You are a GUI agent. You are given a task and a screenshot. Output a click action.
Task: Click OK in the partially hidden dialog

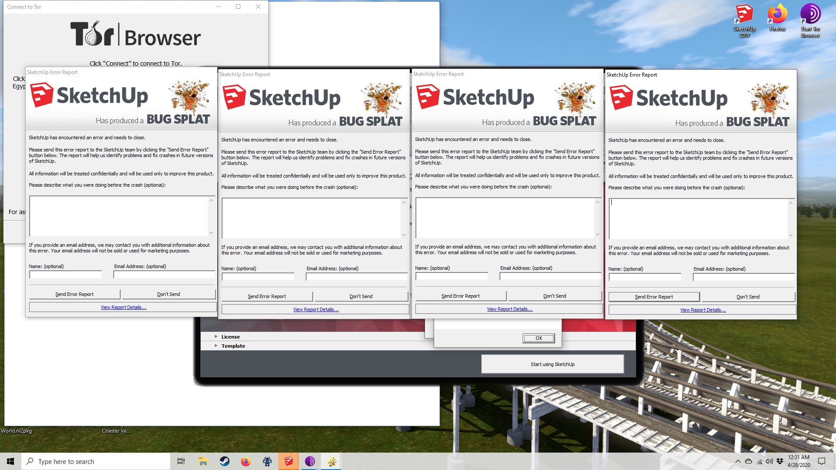click(x=539, y=338)
